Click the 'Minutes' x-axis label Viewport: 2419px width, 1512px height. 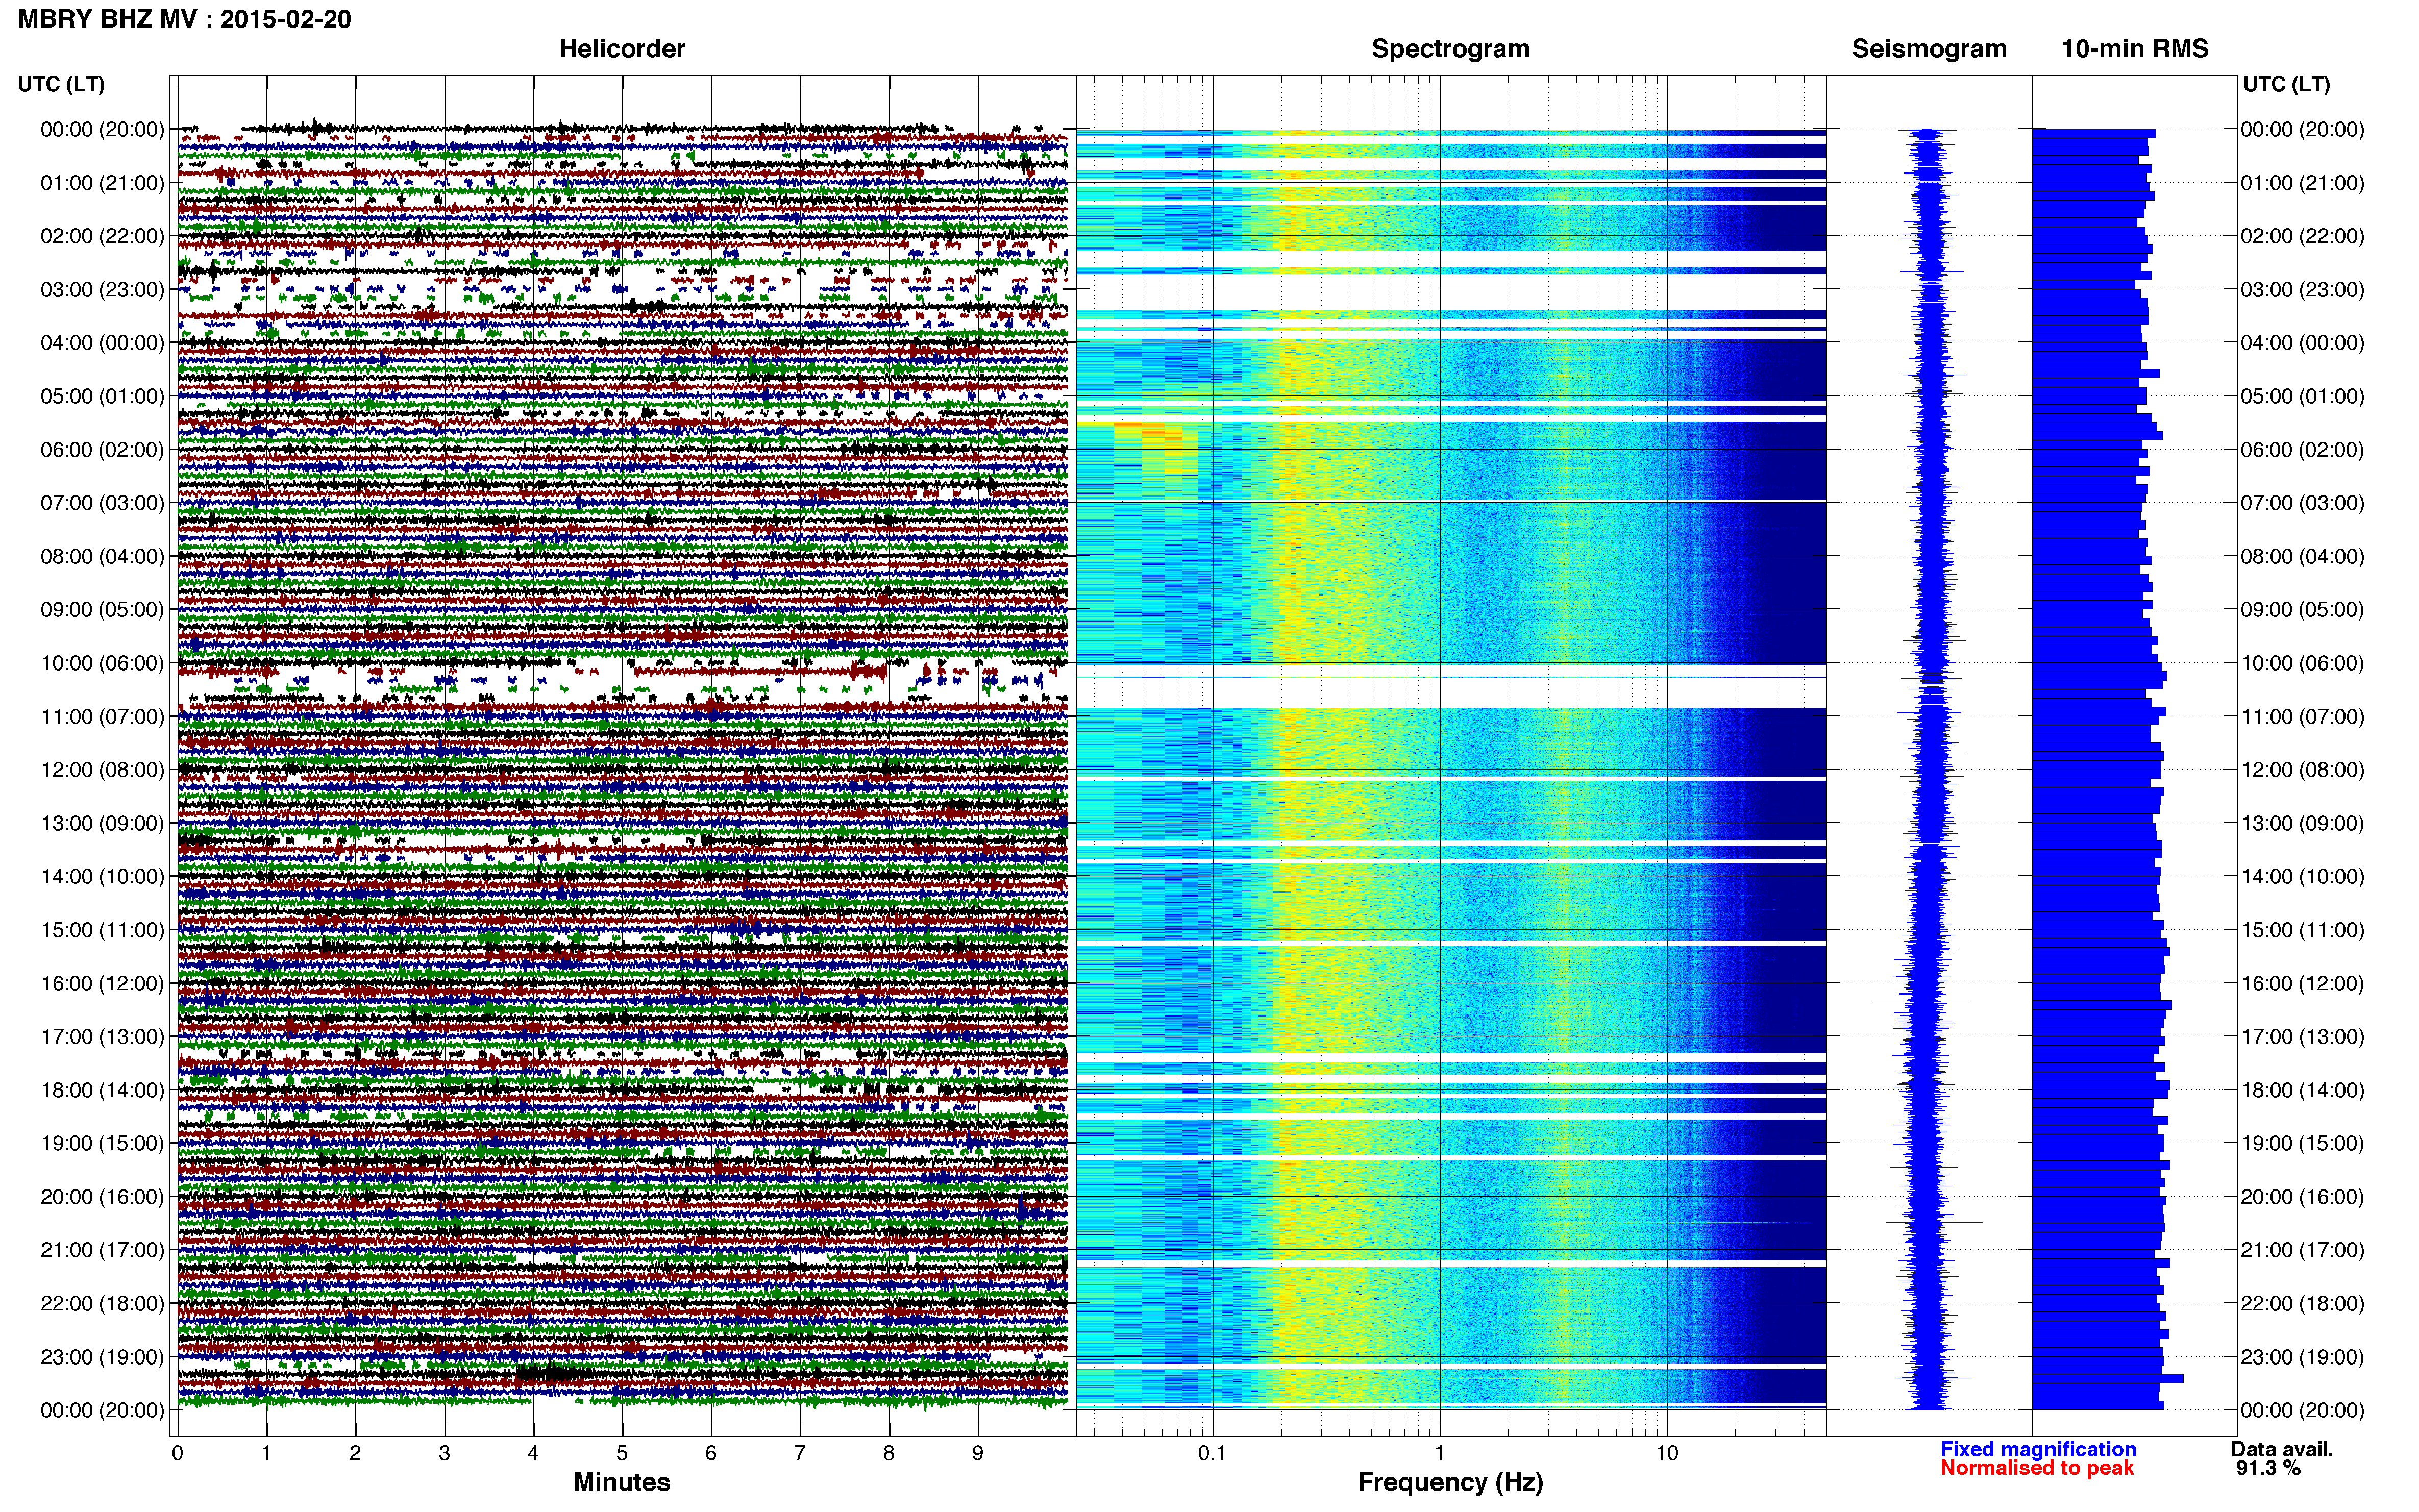point(621,1482)
